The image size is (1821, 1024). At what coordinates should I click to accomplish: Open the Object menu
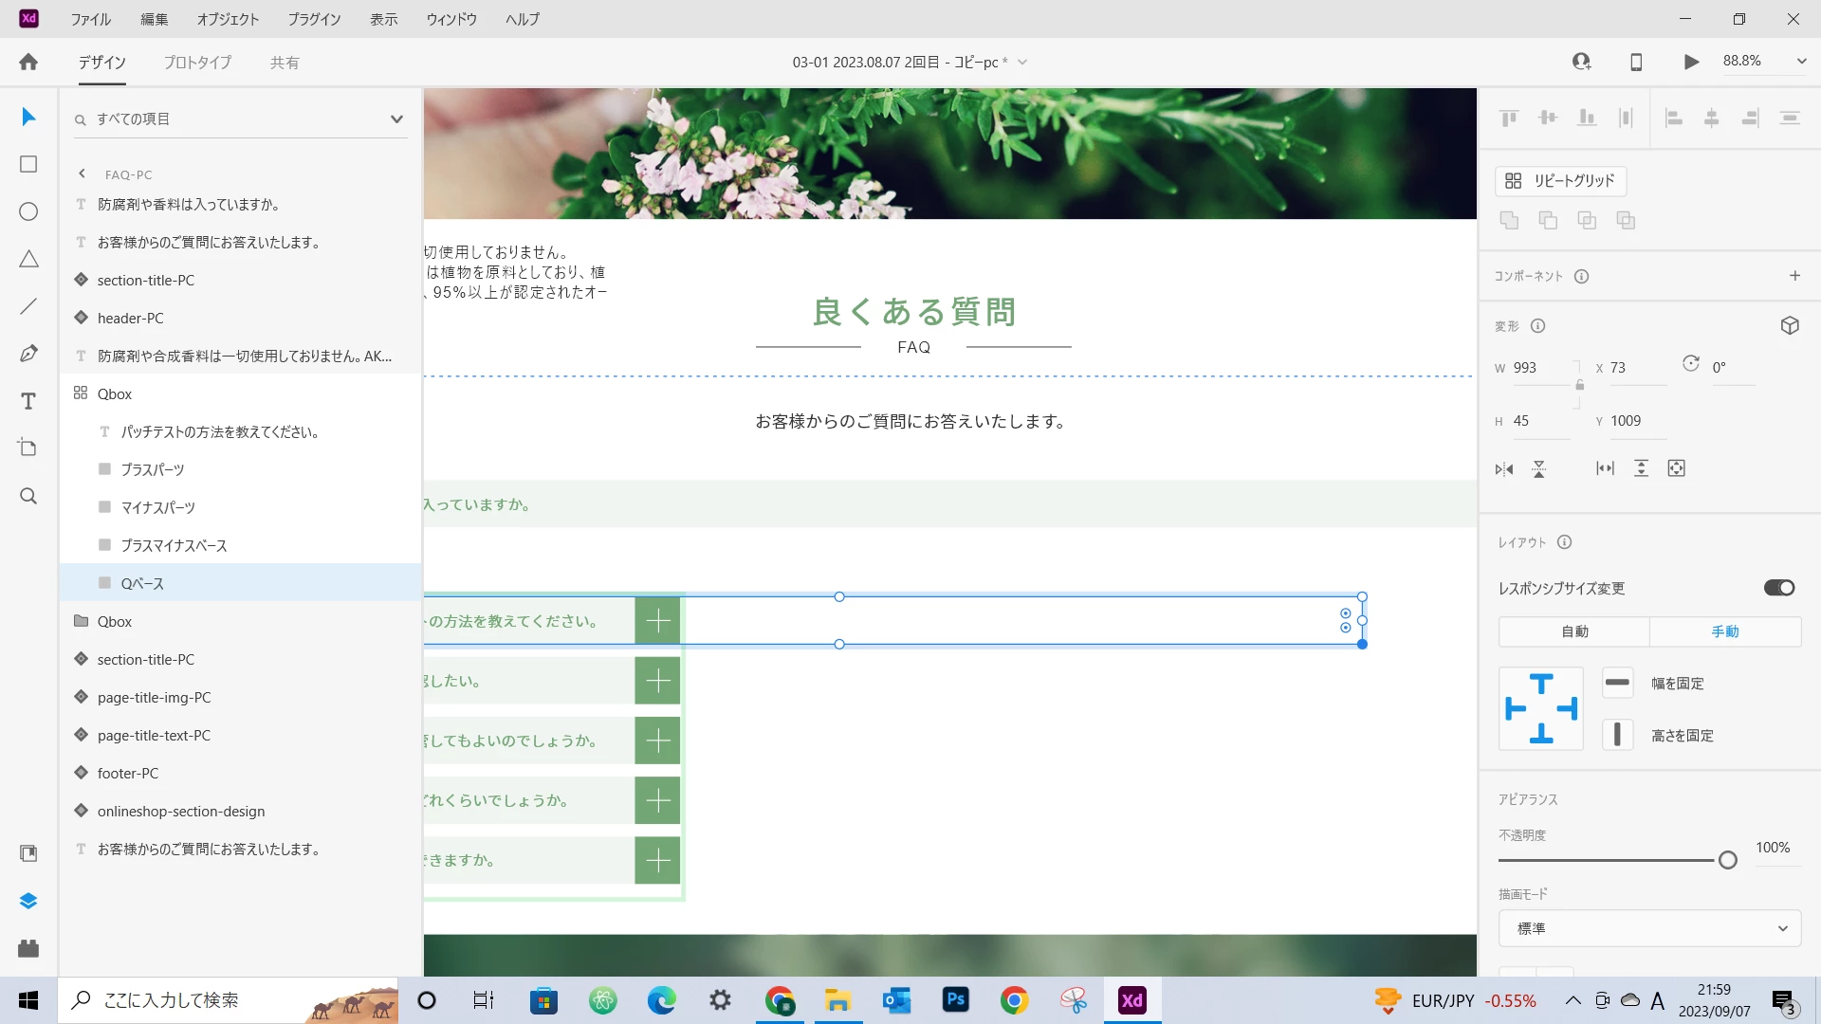228,19
